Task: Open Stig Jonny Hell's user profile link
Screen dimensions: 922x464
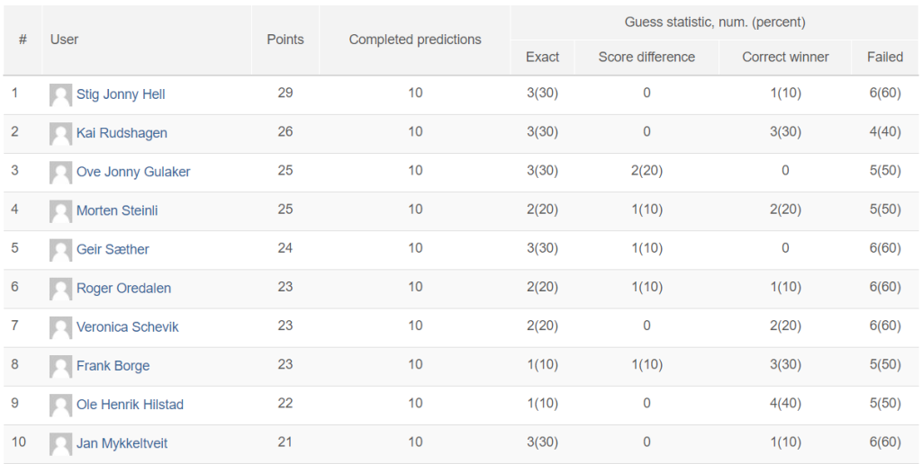Action: (x=121, y=94)
